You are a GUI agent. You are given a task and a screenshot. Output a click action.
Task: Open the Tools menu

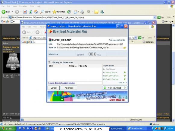pos(32,6)
